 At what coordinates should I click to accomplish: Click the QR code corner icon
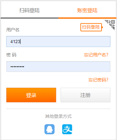[110, 25]
